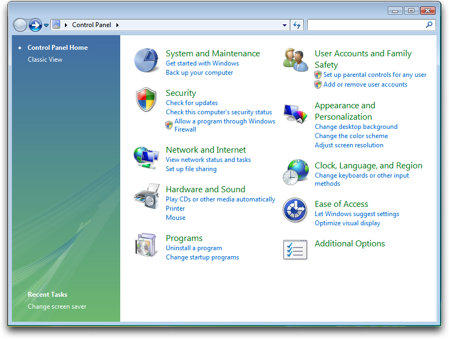Click the Refresh button by the address bar

[x=297, y=25]
